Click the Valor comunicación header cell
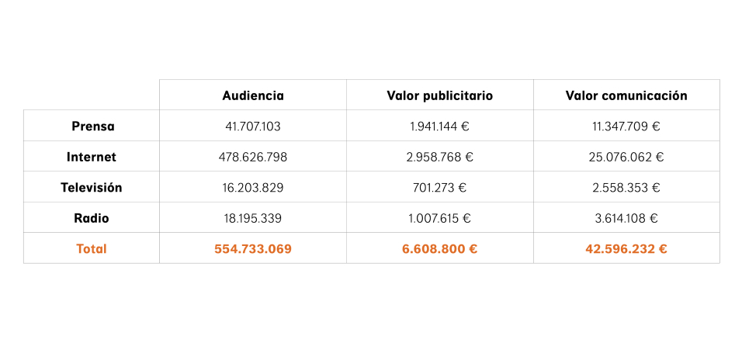The height and width of the screenshot is (350, 742). click(626, 95)
